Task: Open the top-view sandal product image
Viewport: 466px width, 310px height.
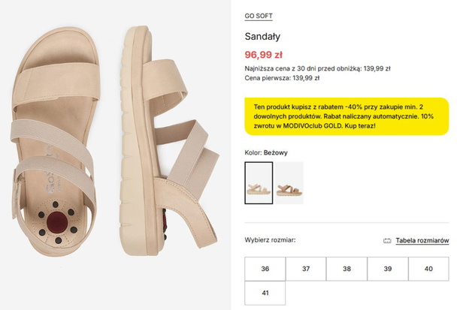Action: click(56, 142)
